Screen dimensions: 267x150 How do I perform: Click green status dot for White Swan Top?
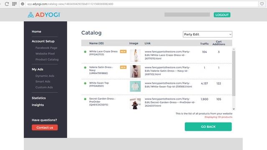85,83
